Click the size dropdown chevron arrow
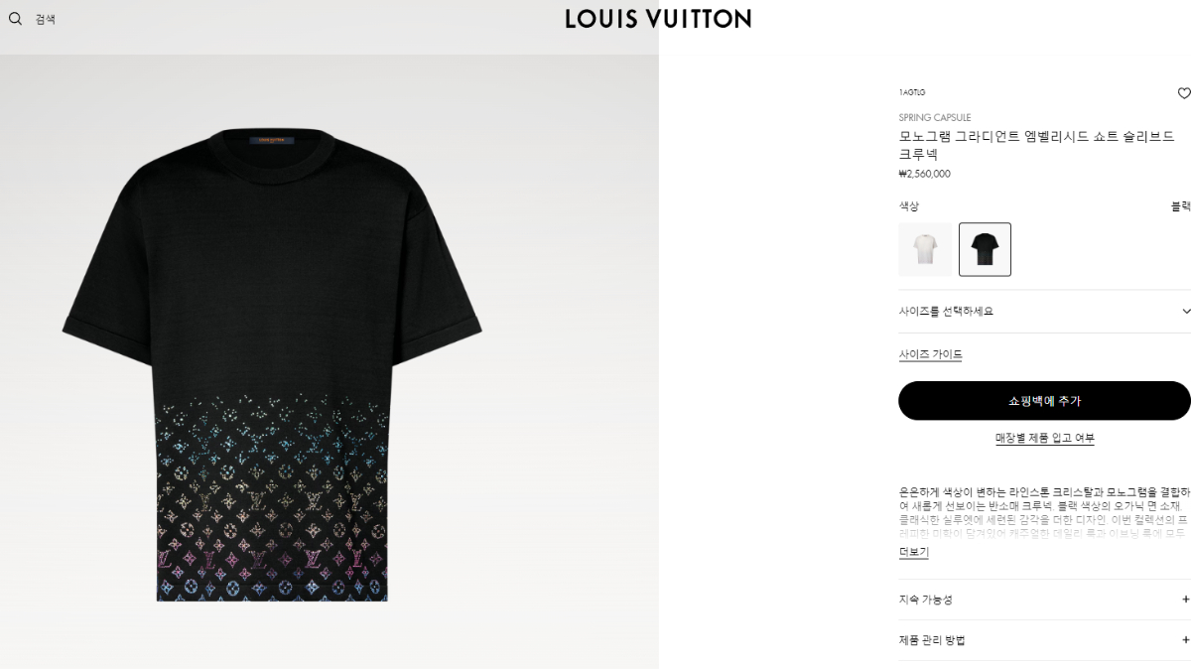 coord(1185,312)
